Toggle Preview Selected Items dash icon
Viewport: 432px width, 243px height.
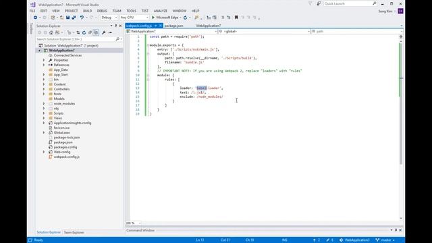[x=110, y=32]
